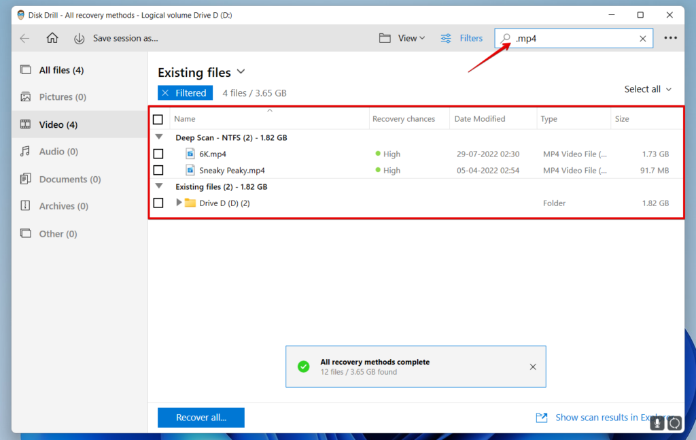This screenshot has height=440, width=696.
Task: Select the Audio category in the sidebar
Action: click(x=60, y=151)
